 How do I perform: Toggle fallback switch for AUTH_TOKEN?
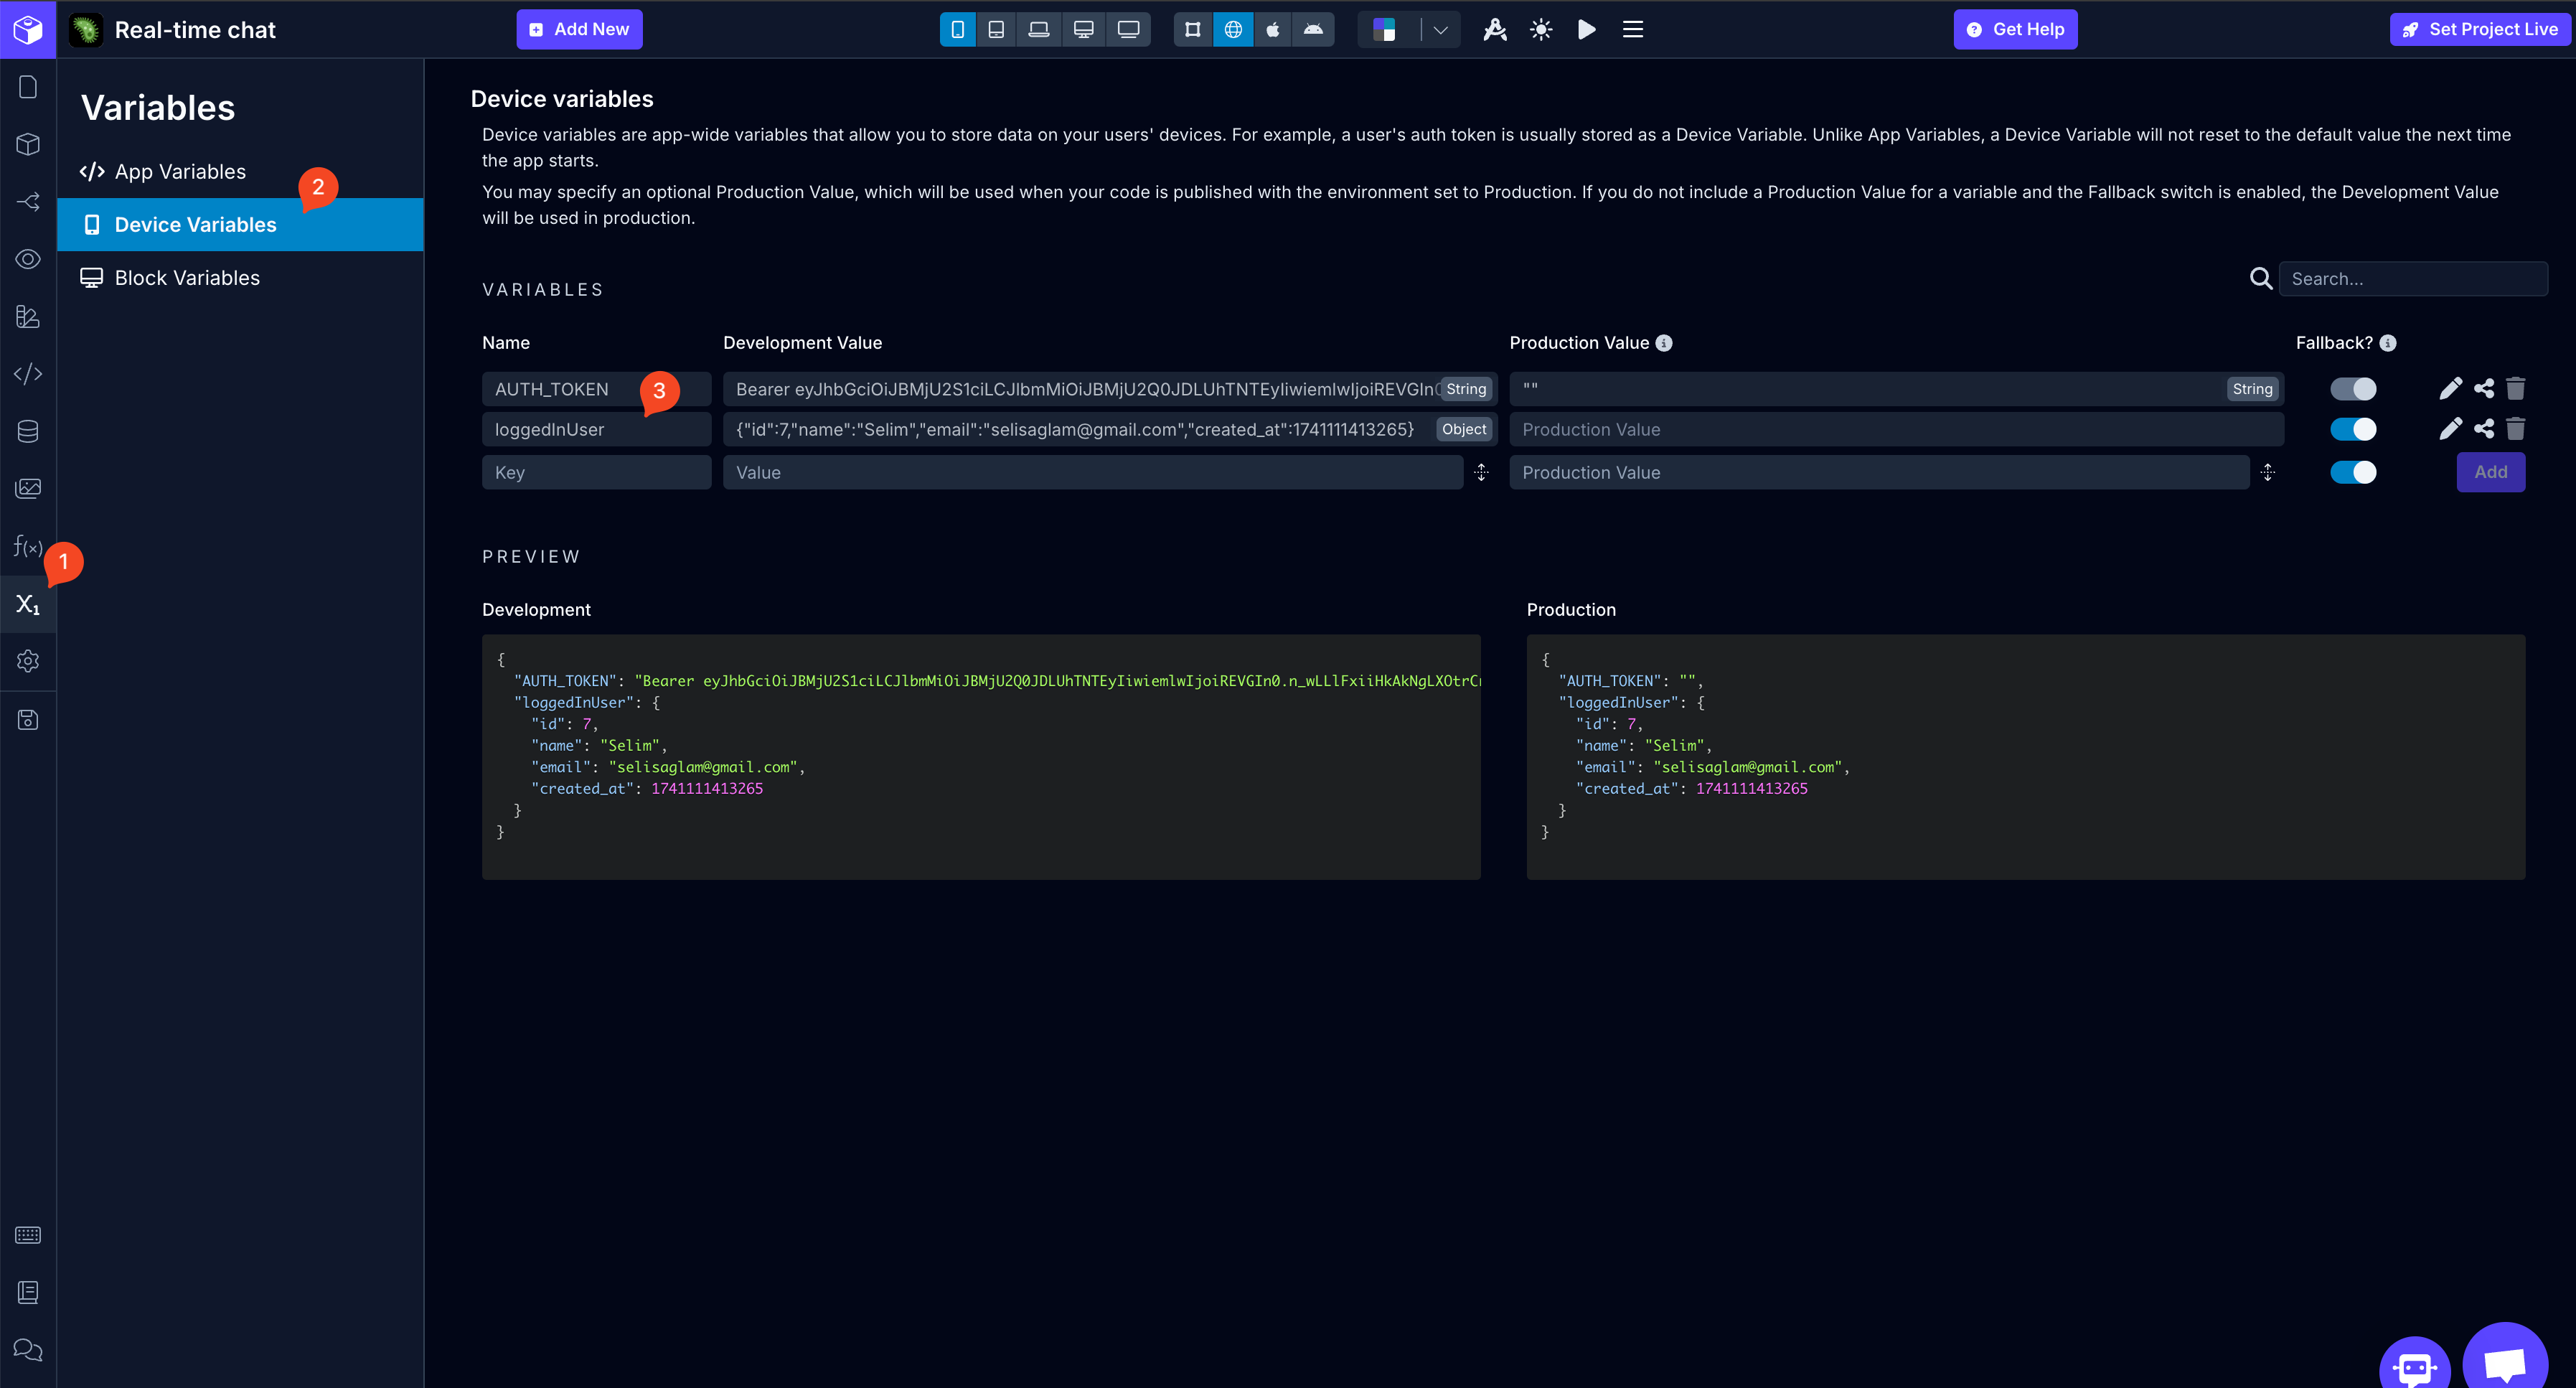[2353, 389]
